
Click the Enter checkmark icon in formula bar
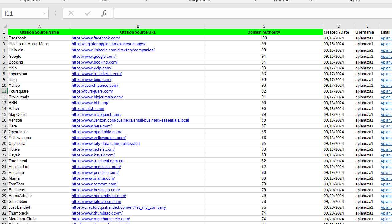coord(88,13)
